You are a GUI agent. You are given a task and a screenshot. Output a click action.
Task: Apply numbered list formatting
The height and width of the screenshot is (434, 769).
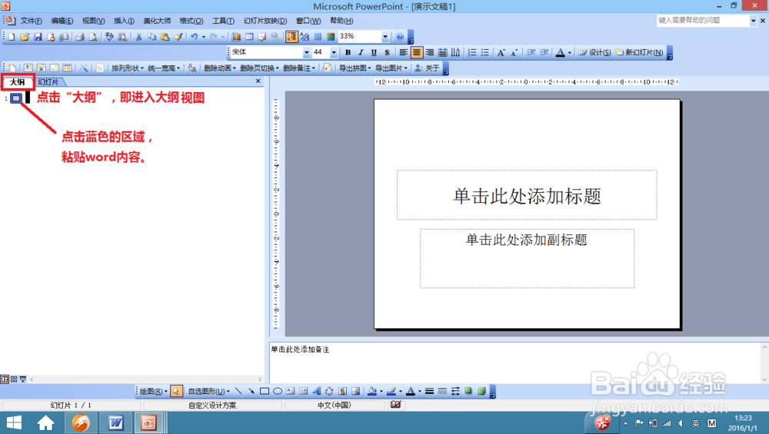tap(472, 52)
